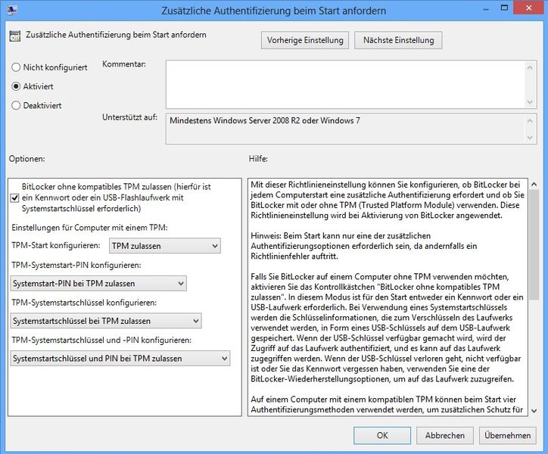
Task: Click the Kommentar box scroll up arrow
Action: 530,67
